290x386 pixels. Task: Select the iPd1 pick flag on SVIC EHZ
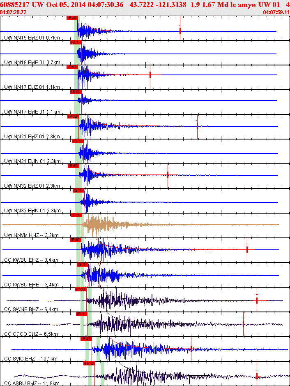click(86, 339)
